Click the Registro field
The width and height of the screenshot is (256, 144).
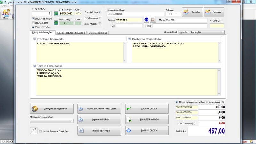point(129,20)
